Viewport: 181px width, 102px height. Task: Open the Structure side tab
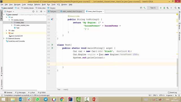(1, 84)
